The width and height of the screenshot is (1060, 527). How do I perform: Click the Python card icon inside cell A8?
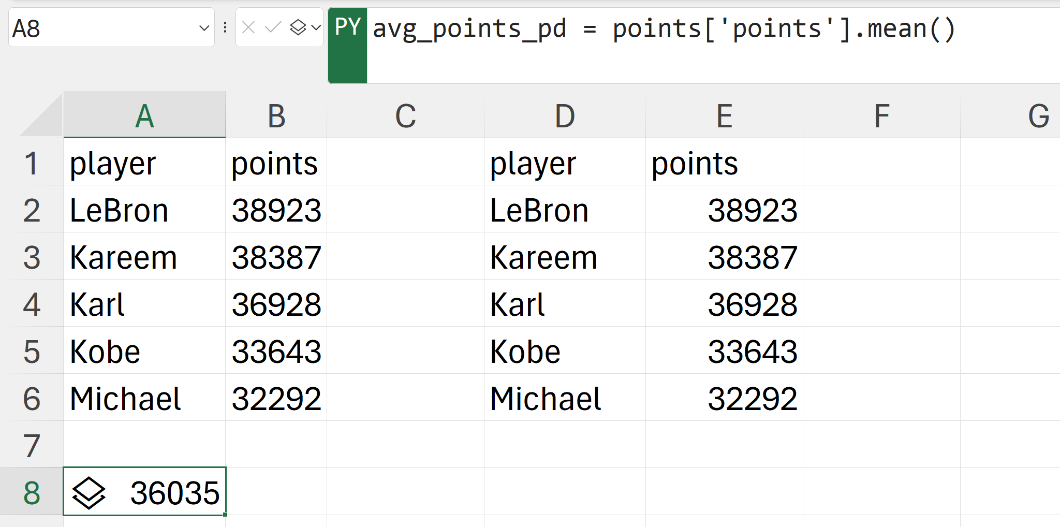pyautogui.click(x=89, y=492)
